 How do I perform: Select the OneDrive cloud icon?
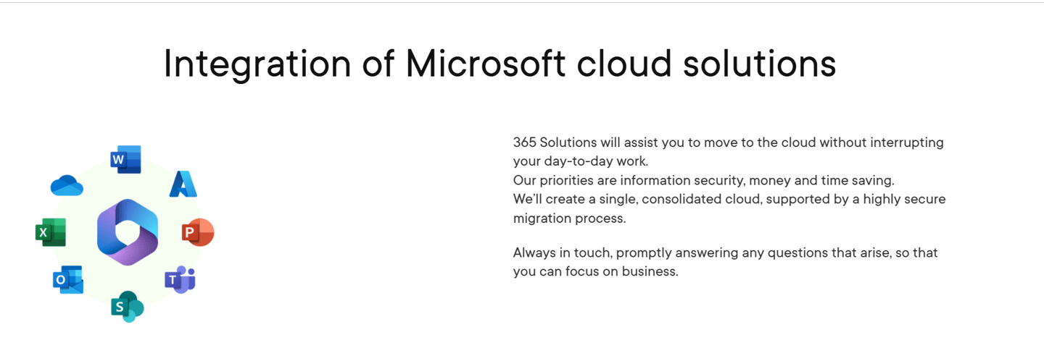tap(67, 185)
